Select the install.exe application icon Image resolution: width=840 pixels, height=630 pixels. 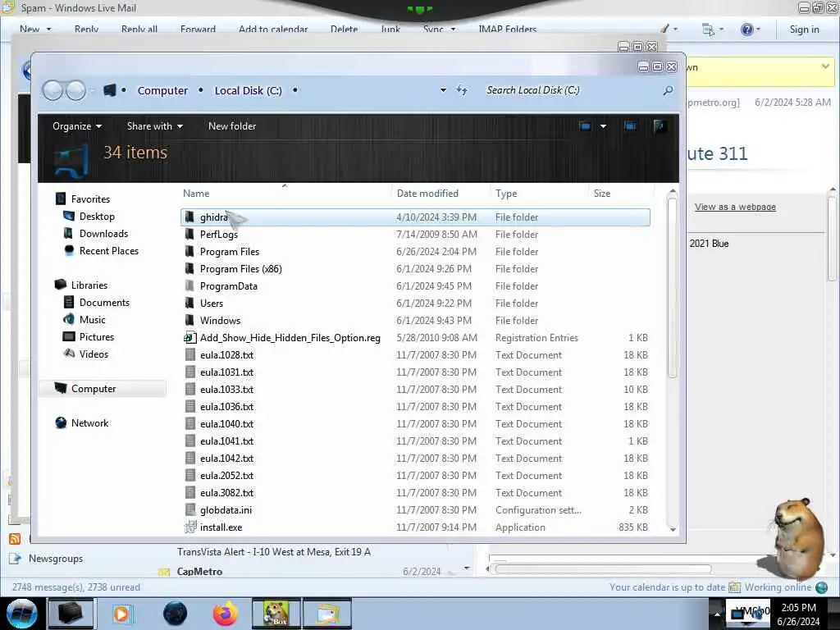(x=189, y=527)
